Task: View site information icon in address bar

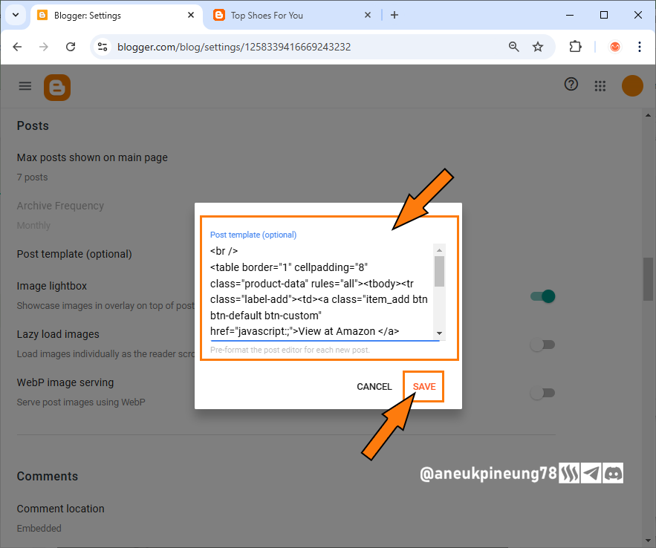Action: pyautogui.click(x=103, y=47)
